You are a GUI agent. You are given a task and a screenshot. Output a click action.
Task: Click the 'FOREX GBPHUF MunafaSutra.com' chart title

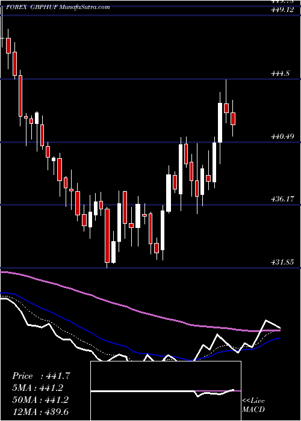point(58,7)
